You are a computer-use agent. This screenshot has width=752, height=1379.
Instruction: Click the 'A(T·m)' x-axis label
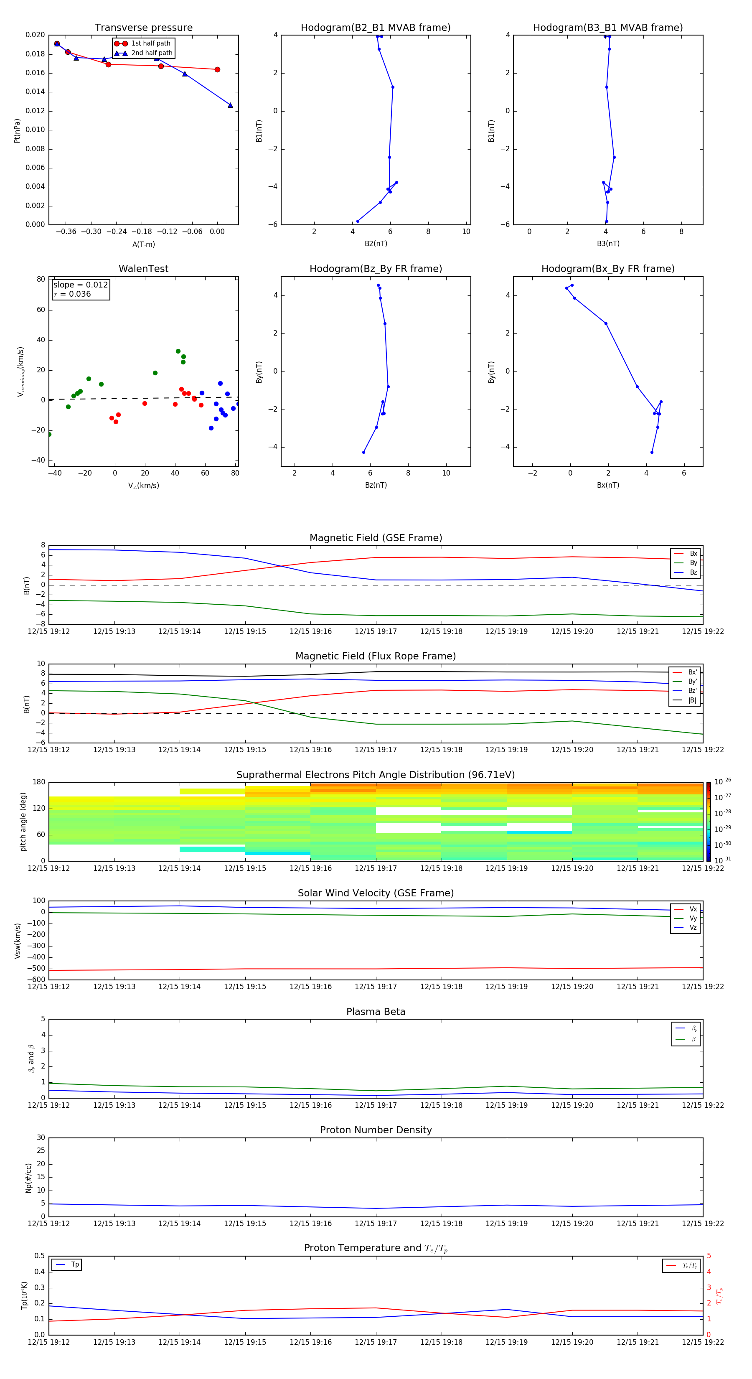[x=143, y=244]
